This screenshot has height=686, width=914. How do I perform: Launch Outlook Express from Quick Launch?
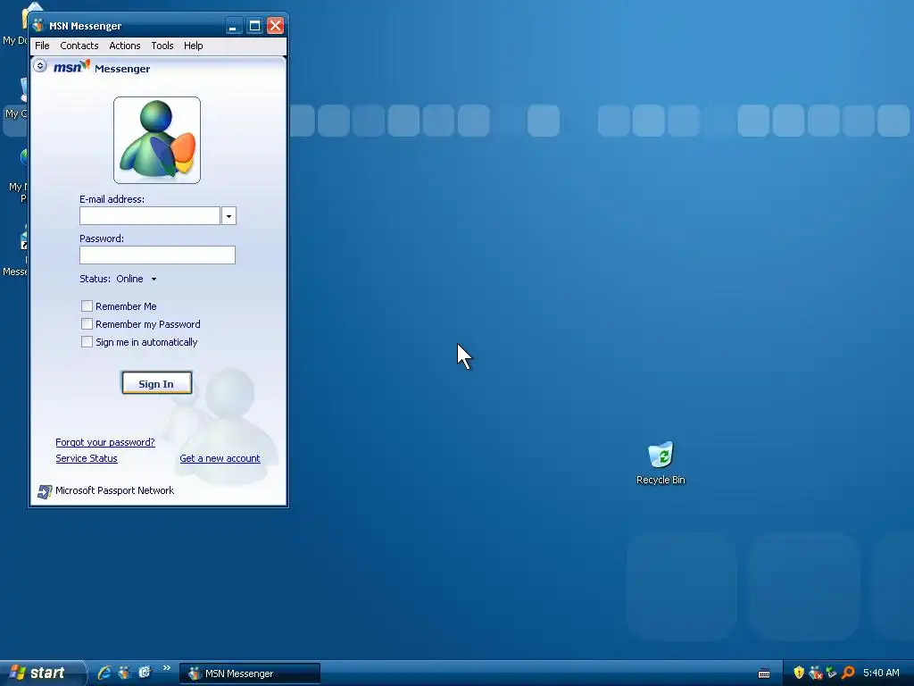coord(145,673)
